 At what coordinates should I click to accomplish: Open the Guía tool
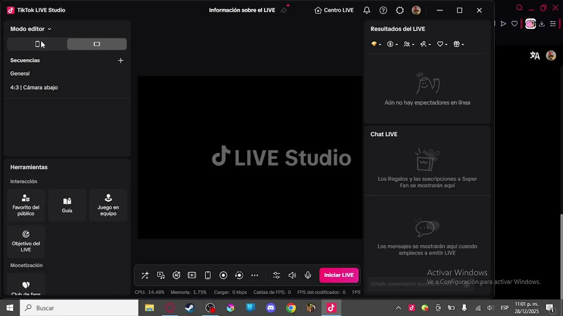[67, 205]
